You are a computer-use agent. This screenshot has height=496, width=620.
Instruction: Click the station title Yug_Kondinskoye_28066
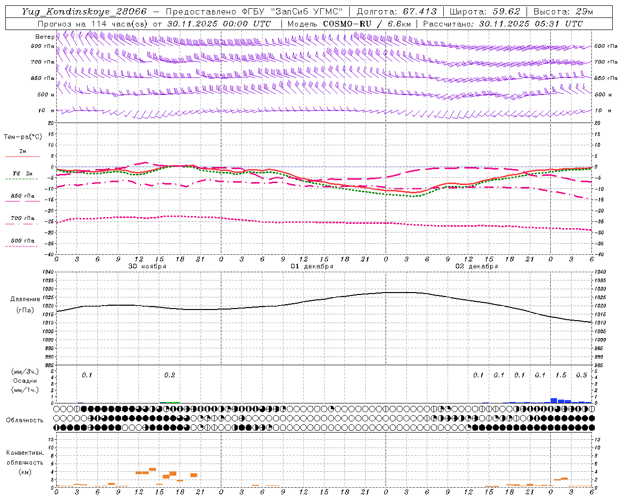84,12
